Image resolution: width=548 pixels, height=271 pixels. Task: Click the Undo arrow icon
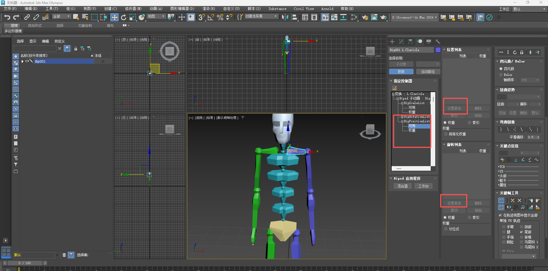(x=7, y=17)
